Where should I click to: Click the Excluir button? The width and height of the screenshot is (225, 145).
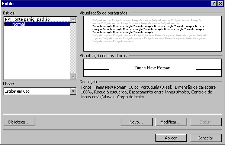[206, 122]
